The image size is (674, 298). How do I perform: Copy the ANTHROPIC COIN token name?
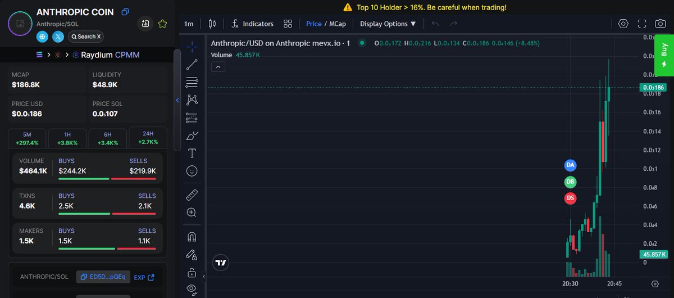[x=125, y=12]
